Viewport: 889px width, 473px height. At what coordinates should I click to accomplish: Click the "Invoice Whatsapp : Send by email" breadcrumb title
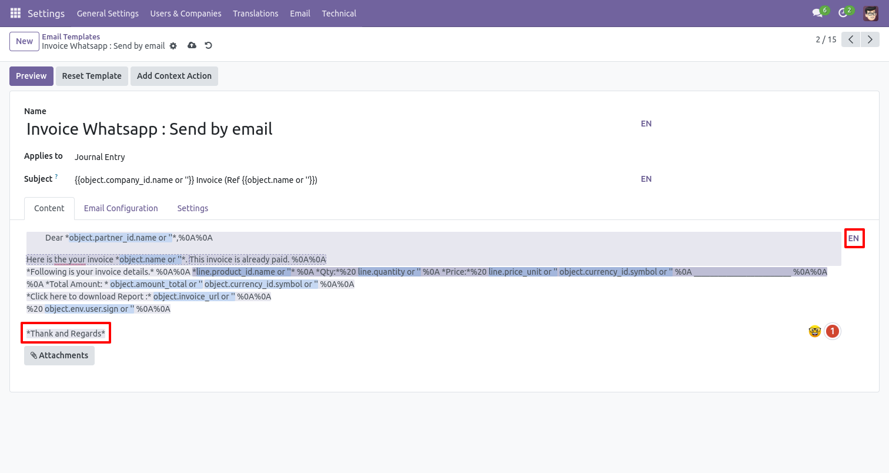click(x=103, y=46)
